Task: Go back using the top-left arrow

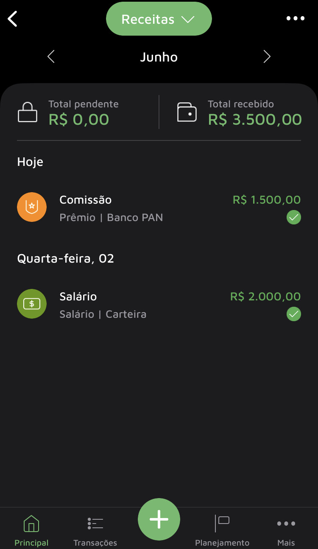Action: (x=13, y=19)
